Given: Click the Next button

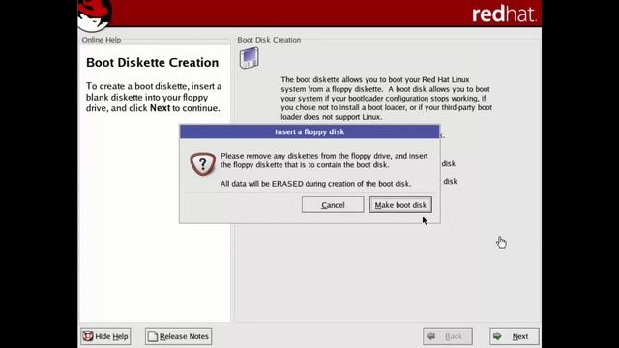Looking at the screenshot, I should (x=514, y=336).
